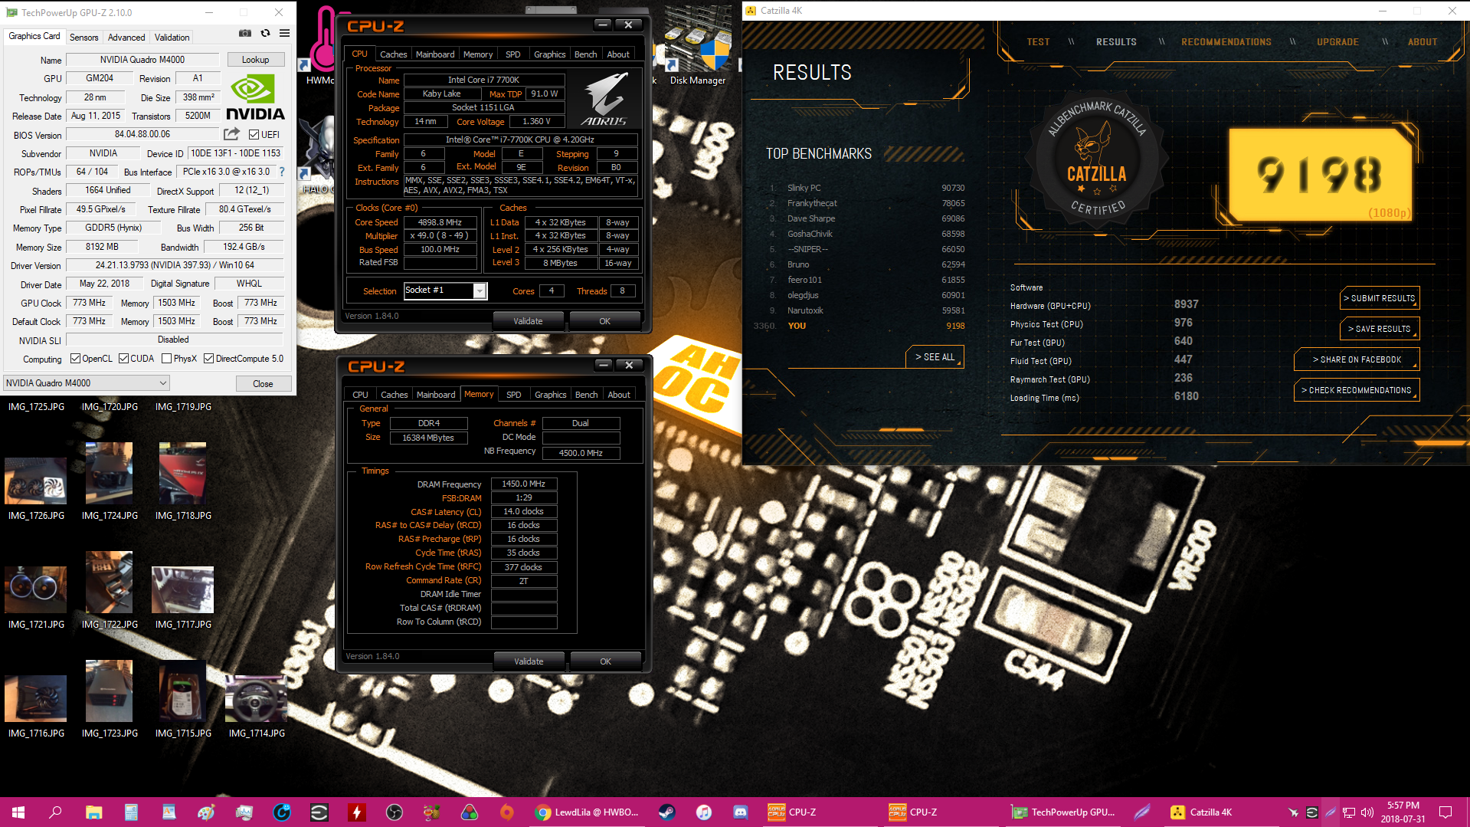Click the Bus Interface question mark icon
1470x827 pixels.
point(282,172)
